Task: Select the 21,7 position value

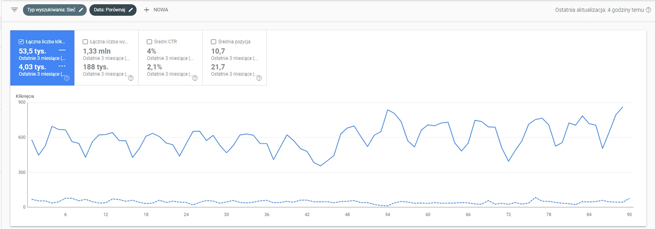Action: [x=218, y=67]
